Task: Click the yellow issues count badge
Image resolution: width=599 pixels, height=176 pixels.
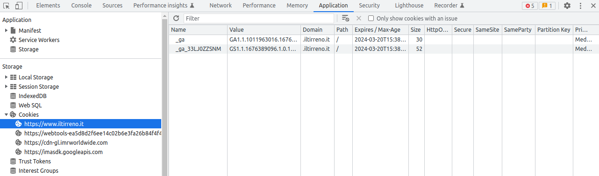Action: [x=547, y=6]
